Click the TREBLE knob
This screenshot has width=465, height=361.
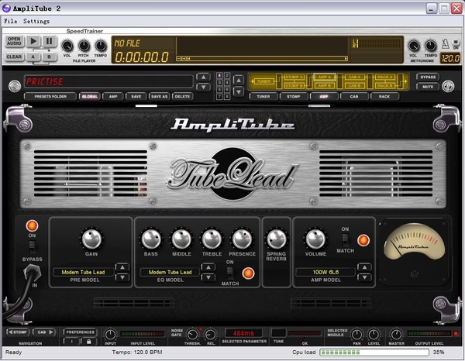tap(212, 239)
